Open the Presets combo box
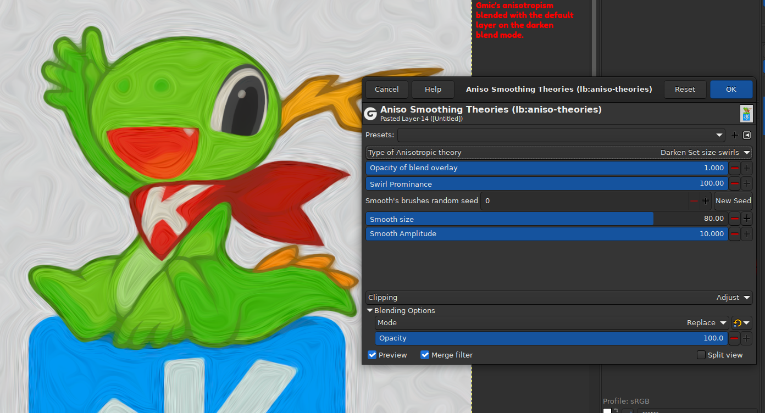765x413 pixels. coord(562,135)
